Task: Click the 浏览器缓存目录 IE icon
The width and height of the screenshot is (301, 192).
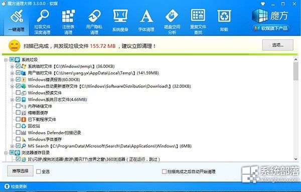Action: coord(17,152)
